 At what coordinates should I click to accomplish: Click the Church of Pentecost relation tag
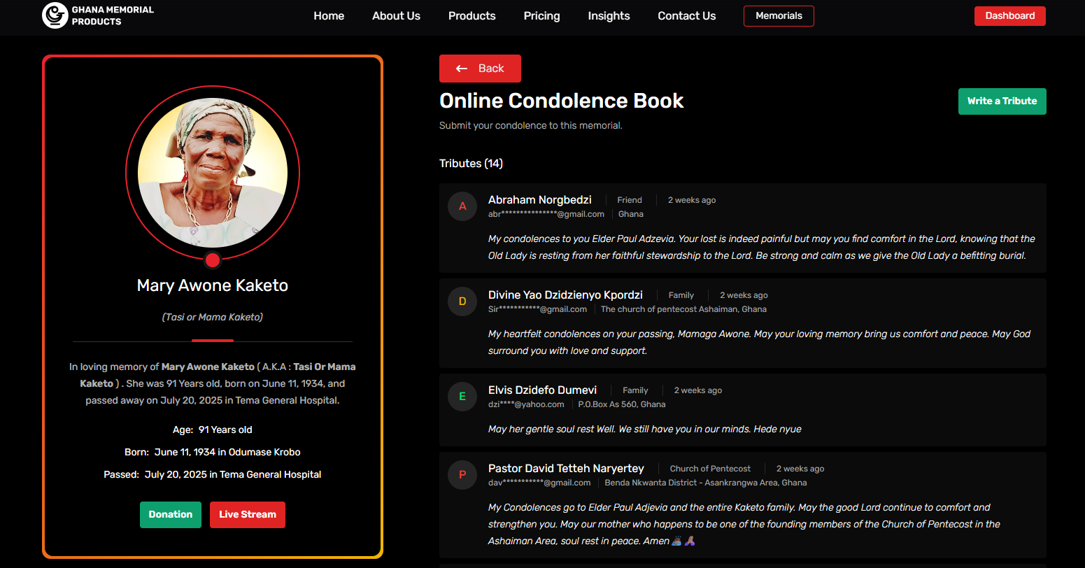(x=710, y=469)
